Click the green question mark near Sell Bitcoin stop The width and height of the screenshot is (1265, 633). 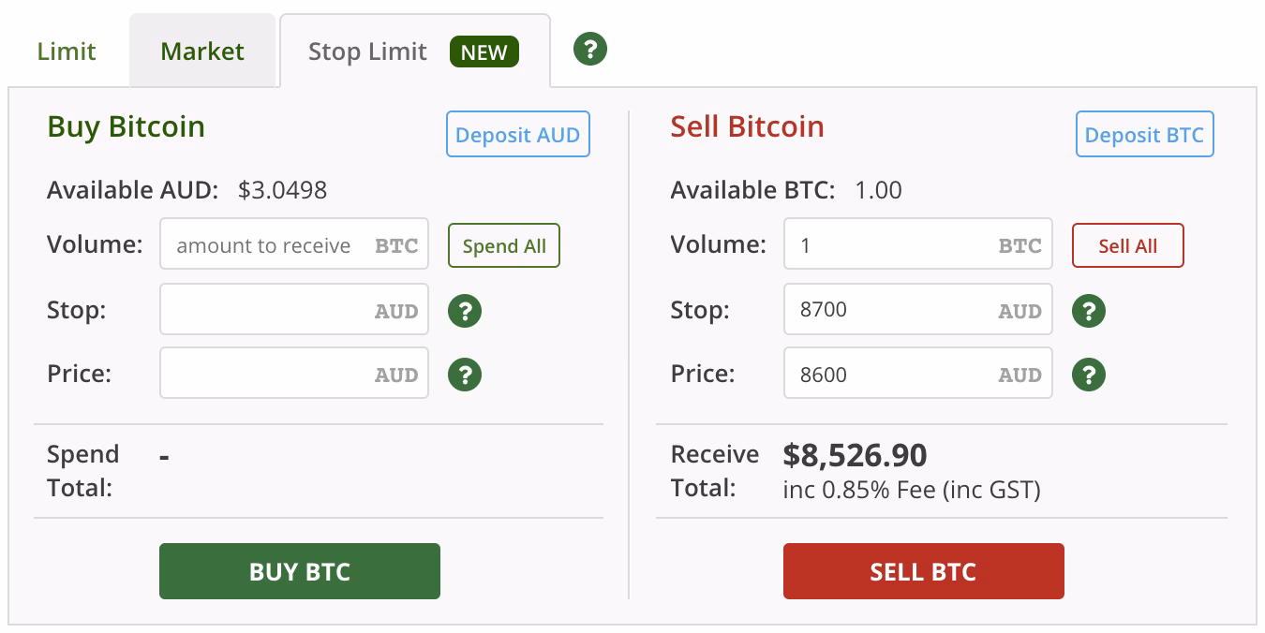pos(1088,310)
